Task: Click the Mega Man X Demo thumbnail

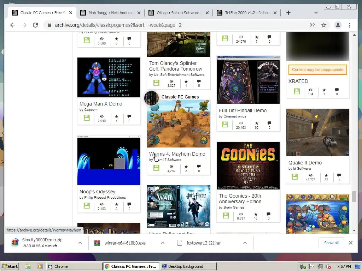Action: click(109, 77)
